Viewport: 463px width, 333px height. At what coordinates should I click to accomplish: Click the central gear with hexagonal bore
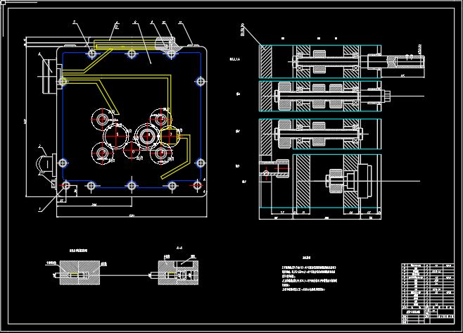[147, 136]
